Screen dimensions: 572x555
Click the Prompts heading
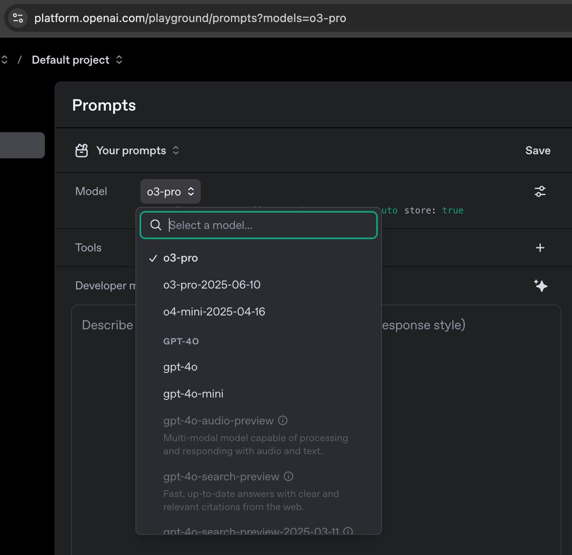104,105
